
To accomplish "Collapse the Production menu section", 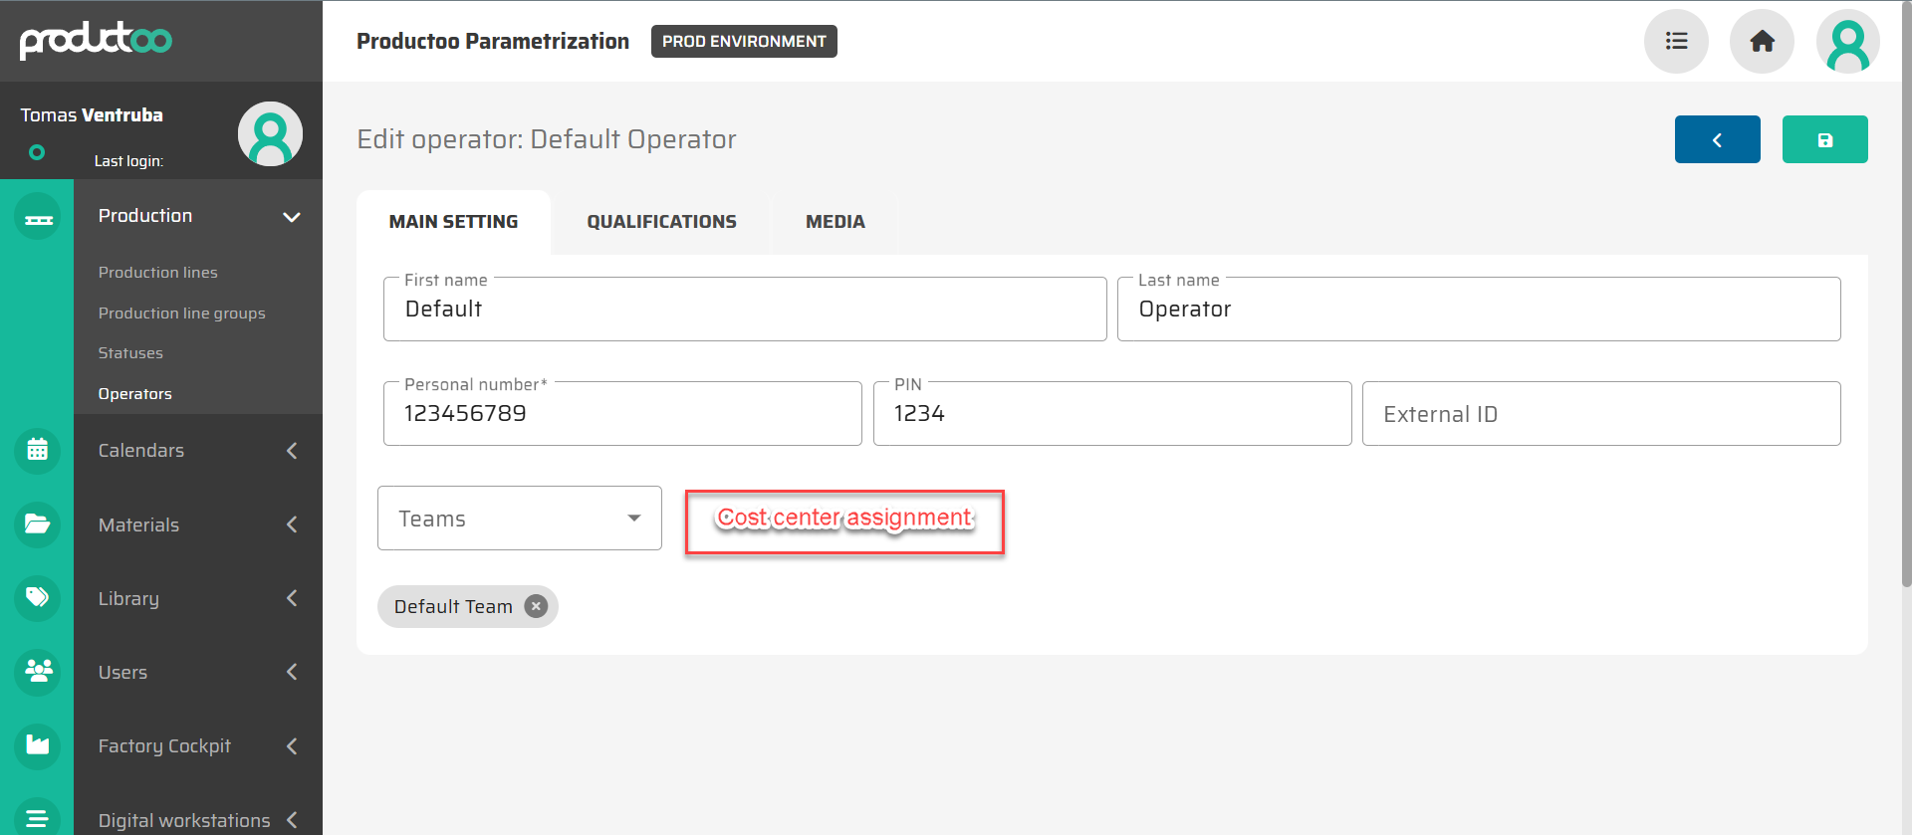I will (x=291, y=217).
